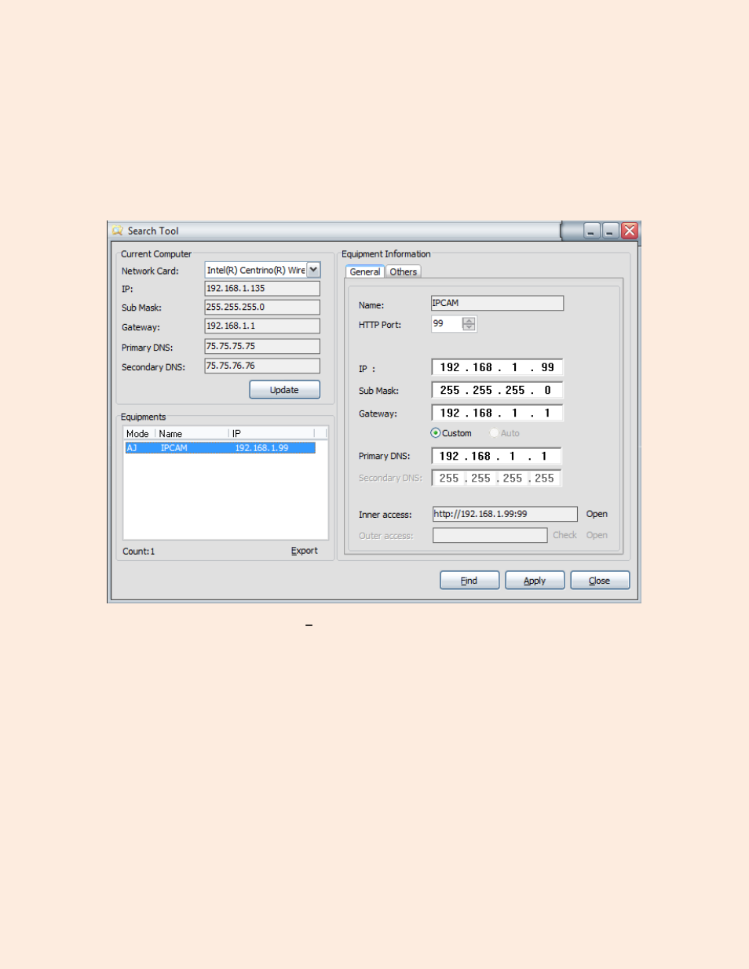Click the equipment Primary DNS field

497,456
